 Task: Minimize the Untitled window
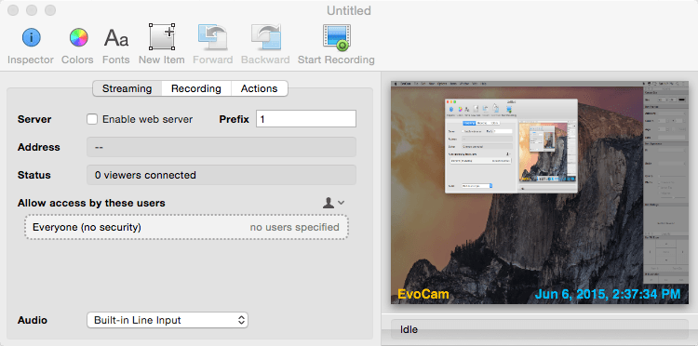click(x=32, y=10)
